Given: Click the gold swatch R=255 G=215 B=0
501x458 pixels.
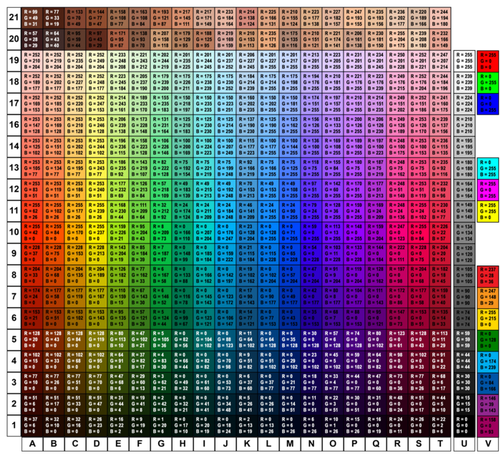Looking at the screenshot, I should click(487, 318).
